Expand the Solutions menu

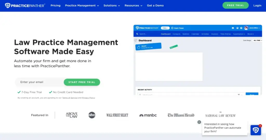pyautogui.click(x=112, y=6)
